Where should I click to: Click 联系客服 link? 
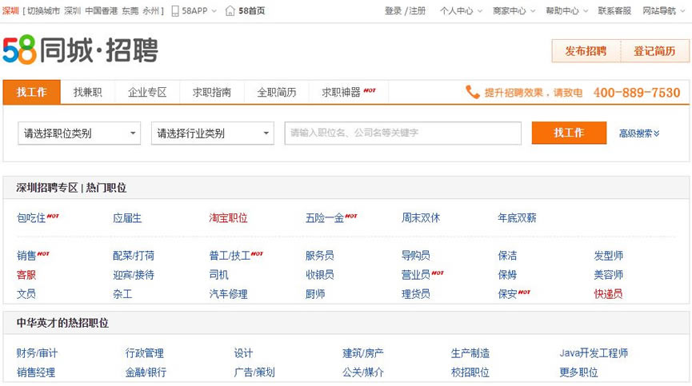(x=614, y=10)
